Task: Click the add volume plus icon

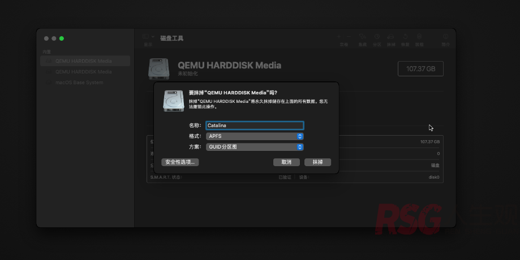Action: [x=339, y=36]
